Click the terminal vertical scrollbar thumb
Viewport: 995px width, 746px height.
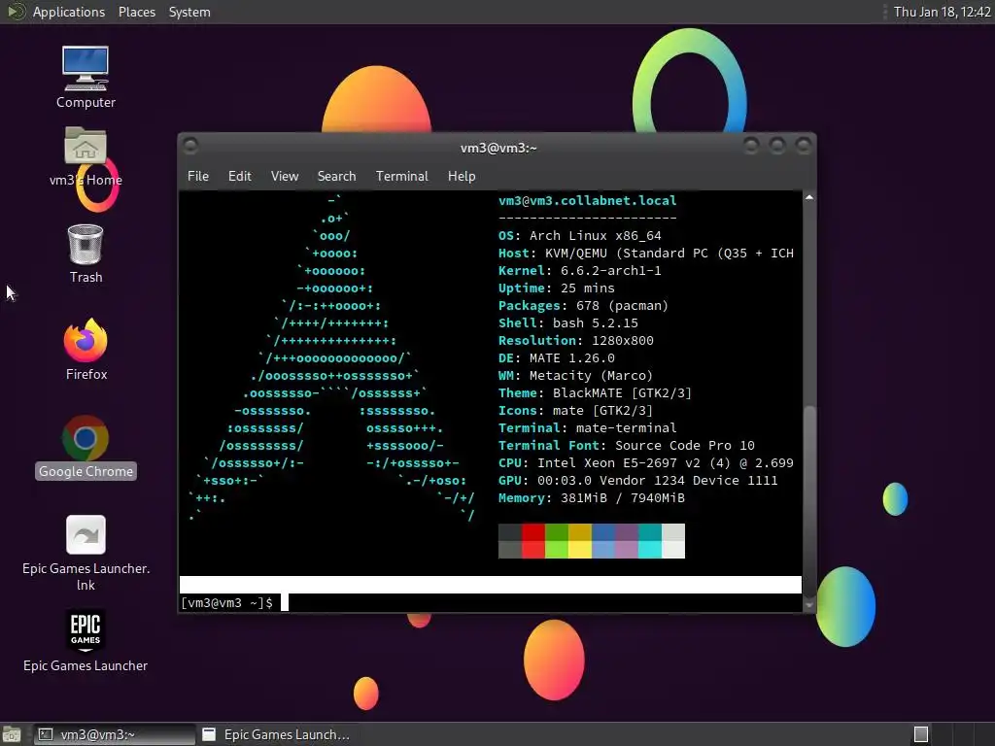[x=809, y=501]
